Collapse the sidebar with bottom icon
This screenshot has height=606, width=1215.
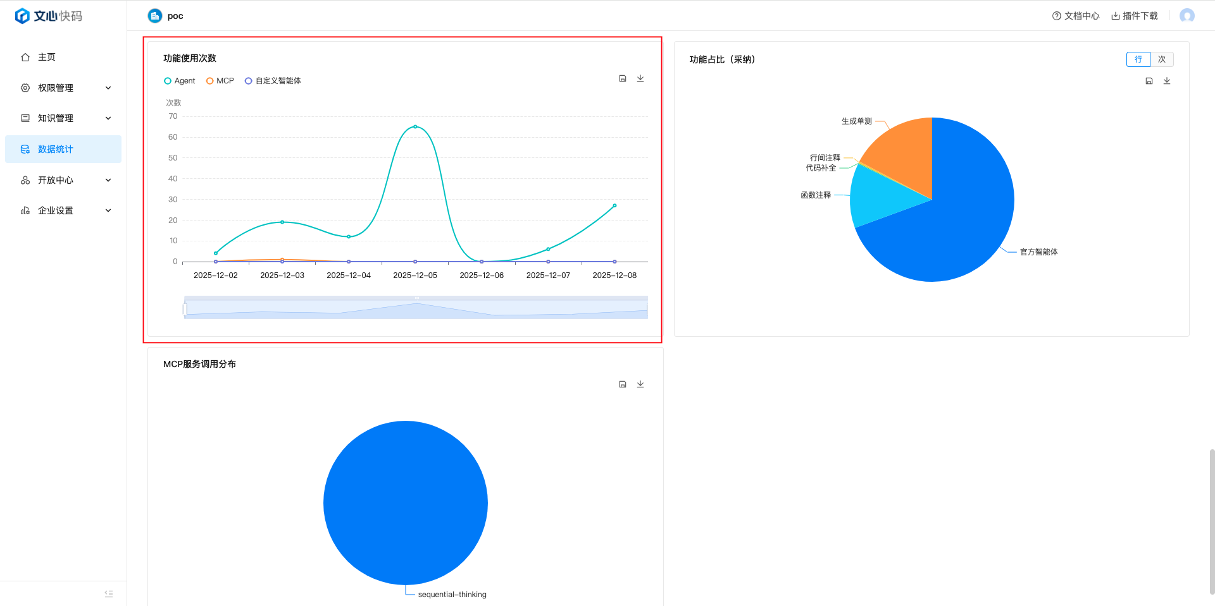click(109, 593)
